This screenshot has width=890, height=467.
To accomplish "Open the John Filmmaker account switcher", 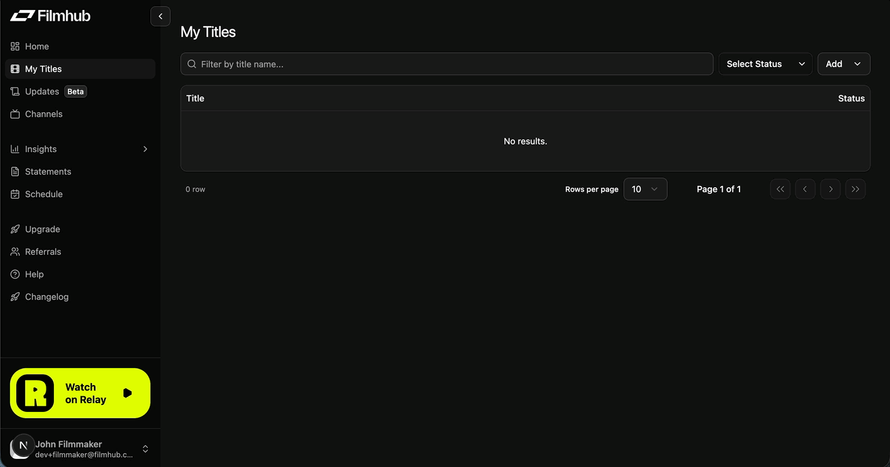I will (x=145, y=449).
